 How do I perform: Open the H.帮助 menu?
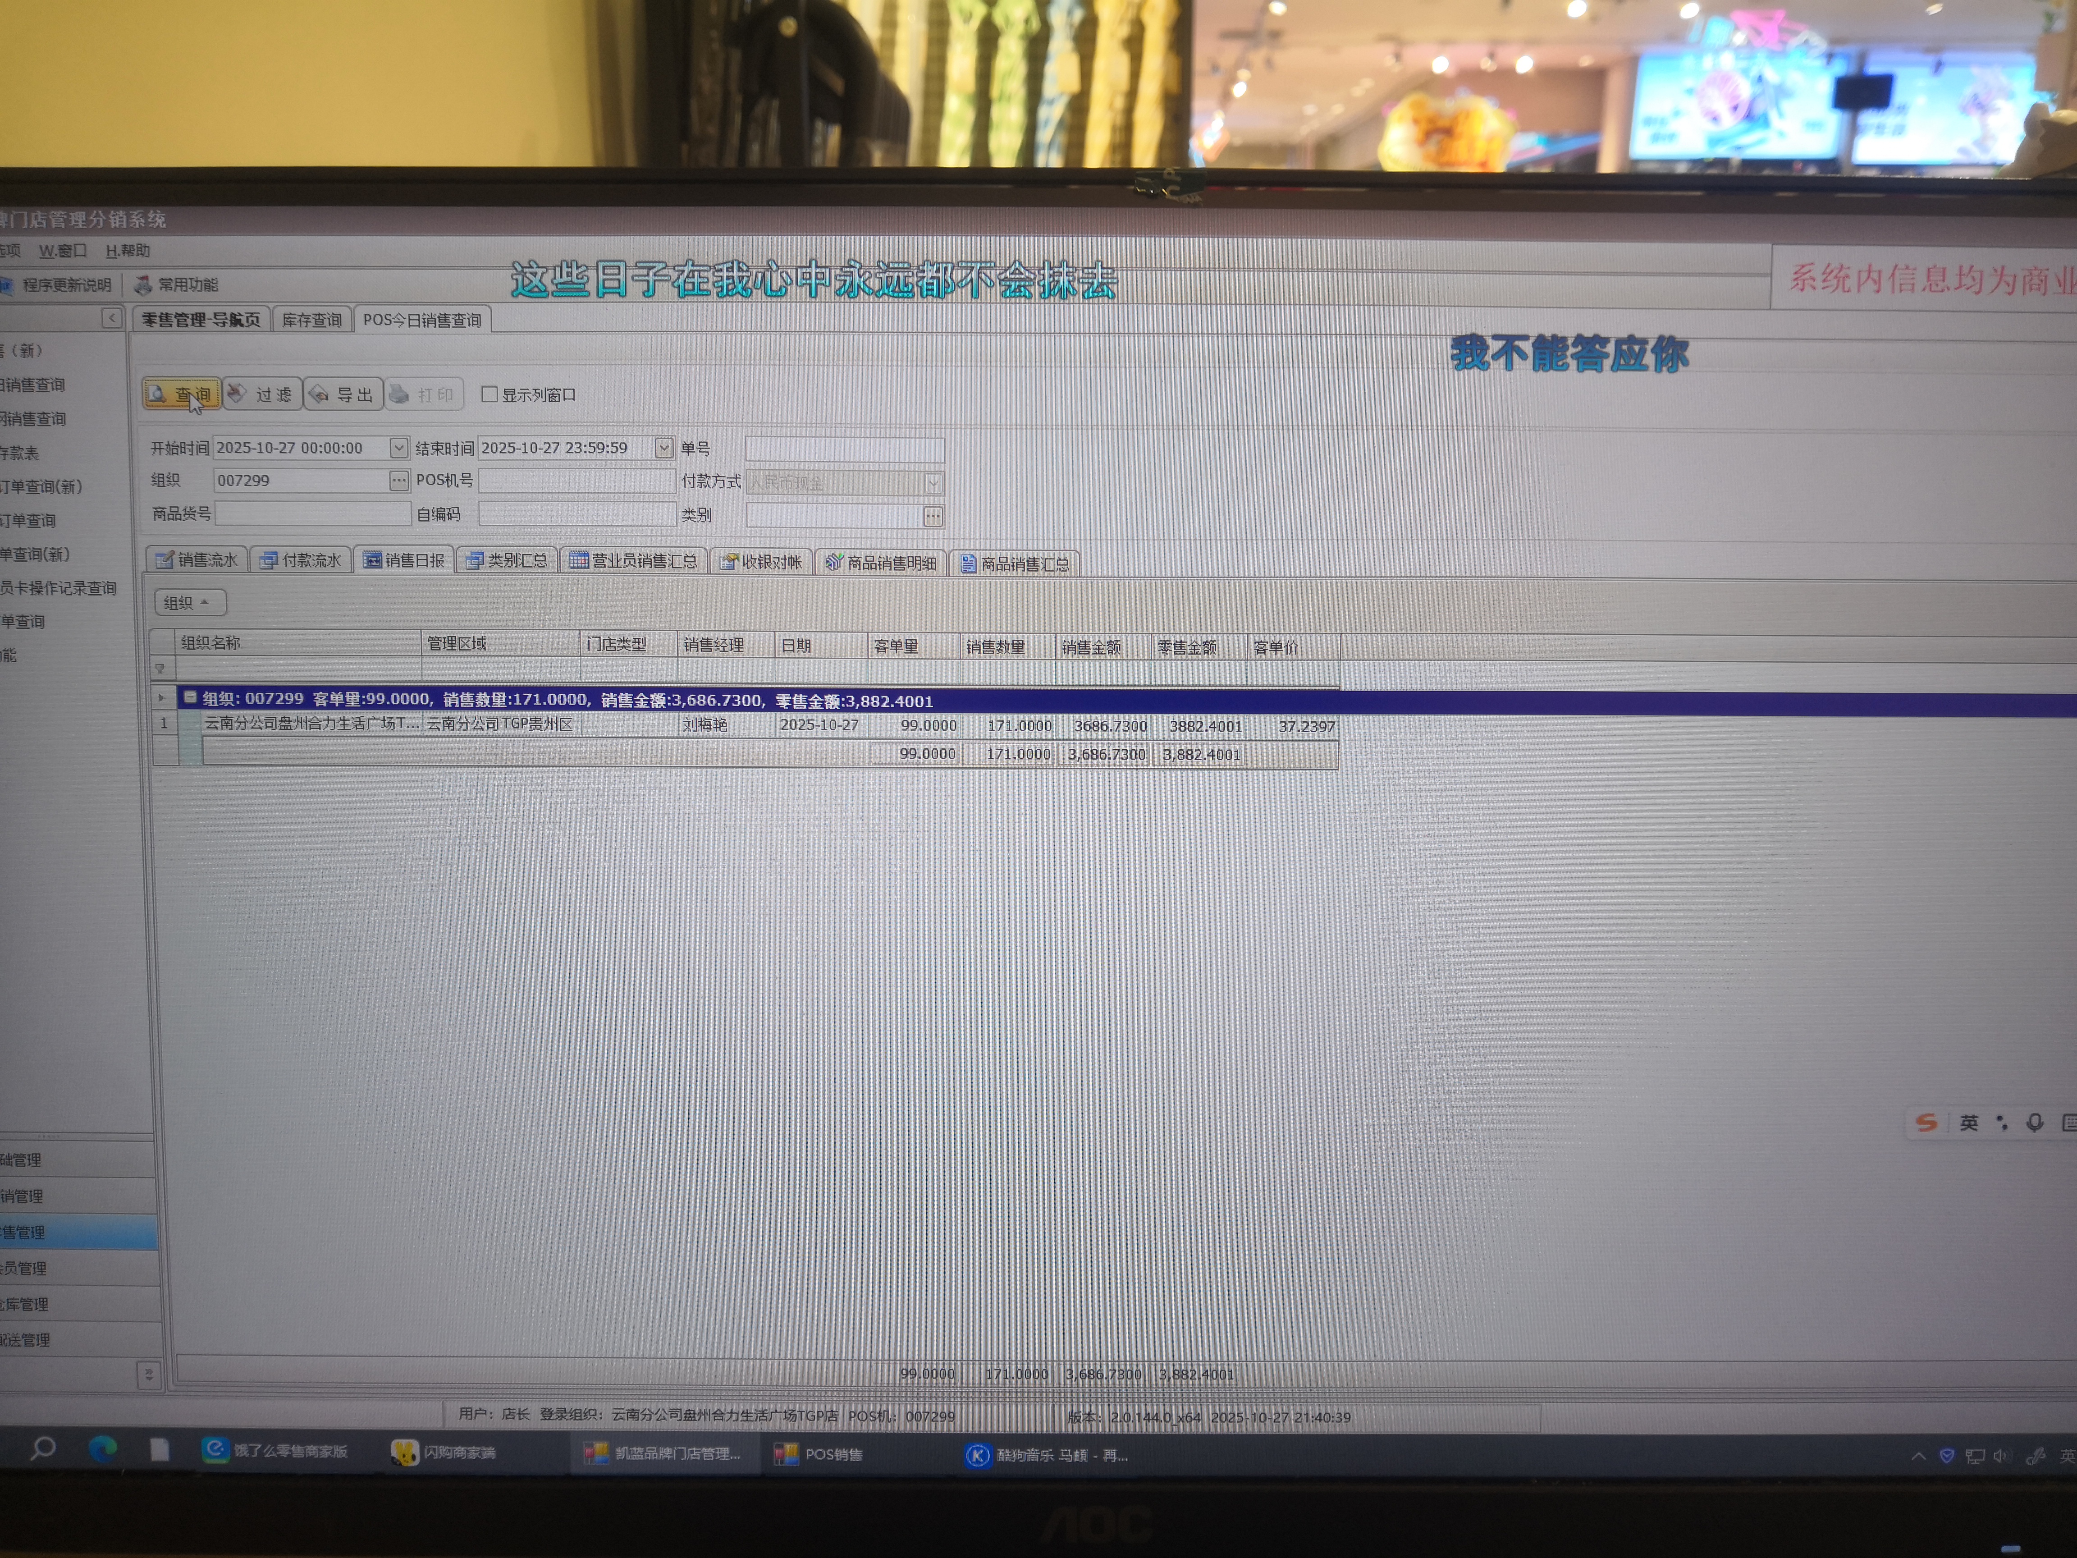[x=128, y=251]
